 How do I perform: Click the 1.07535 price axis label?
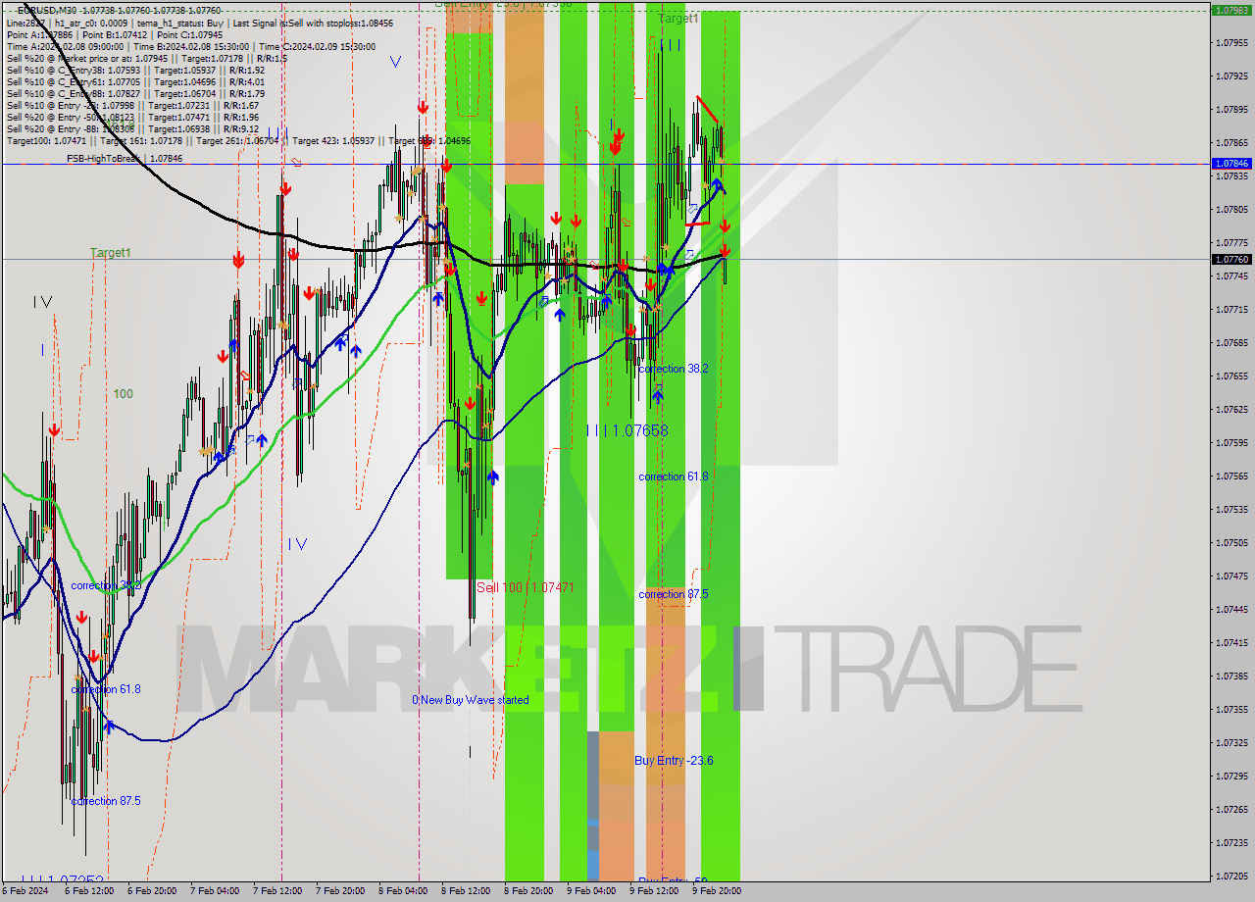[x=1231, y=509]
